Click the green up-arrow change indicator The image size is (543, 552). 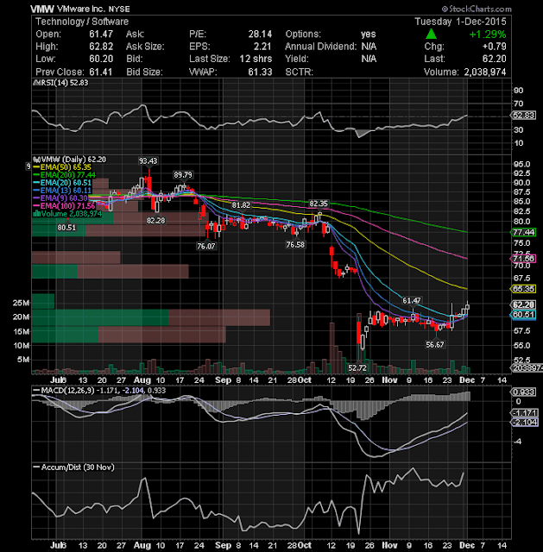[x=431, y=34]
